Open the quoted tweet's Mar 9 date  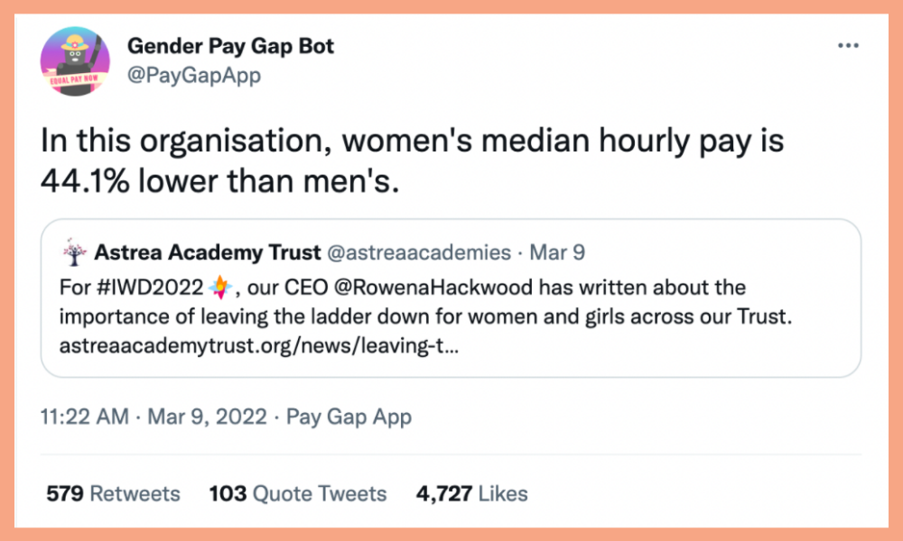557,252
